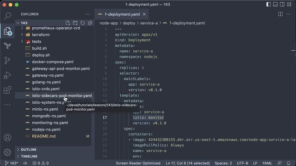Split the editor to the right

point(281,14)
